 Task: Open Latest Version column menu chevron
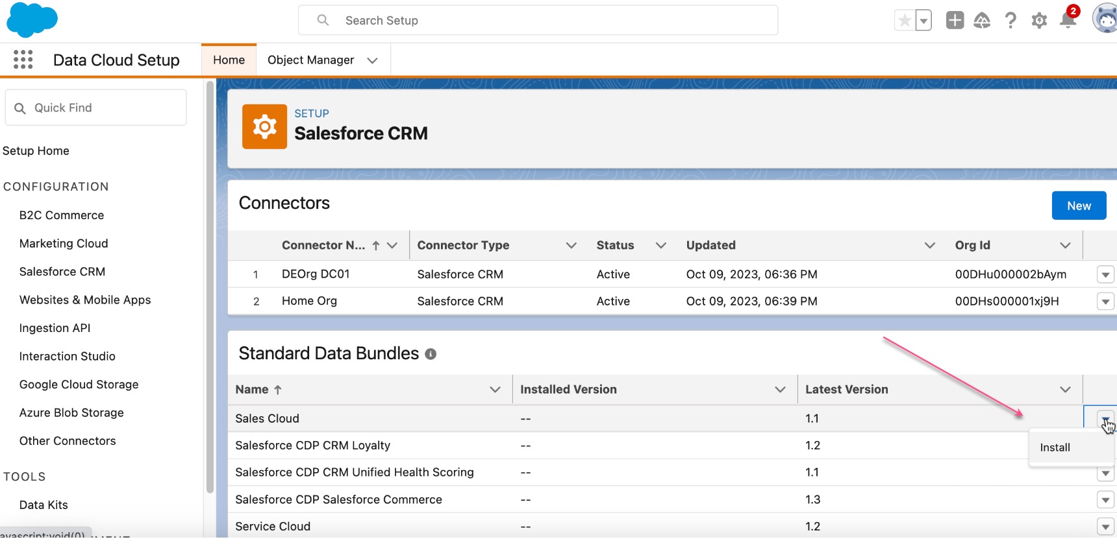pos(1065,390)
